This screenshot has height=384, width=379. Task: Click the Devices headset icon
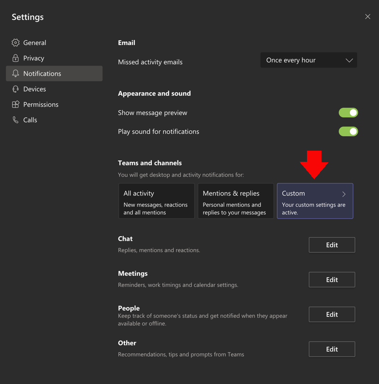point(15,89)
